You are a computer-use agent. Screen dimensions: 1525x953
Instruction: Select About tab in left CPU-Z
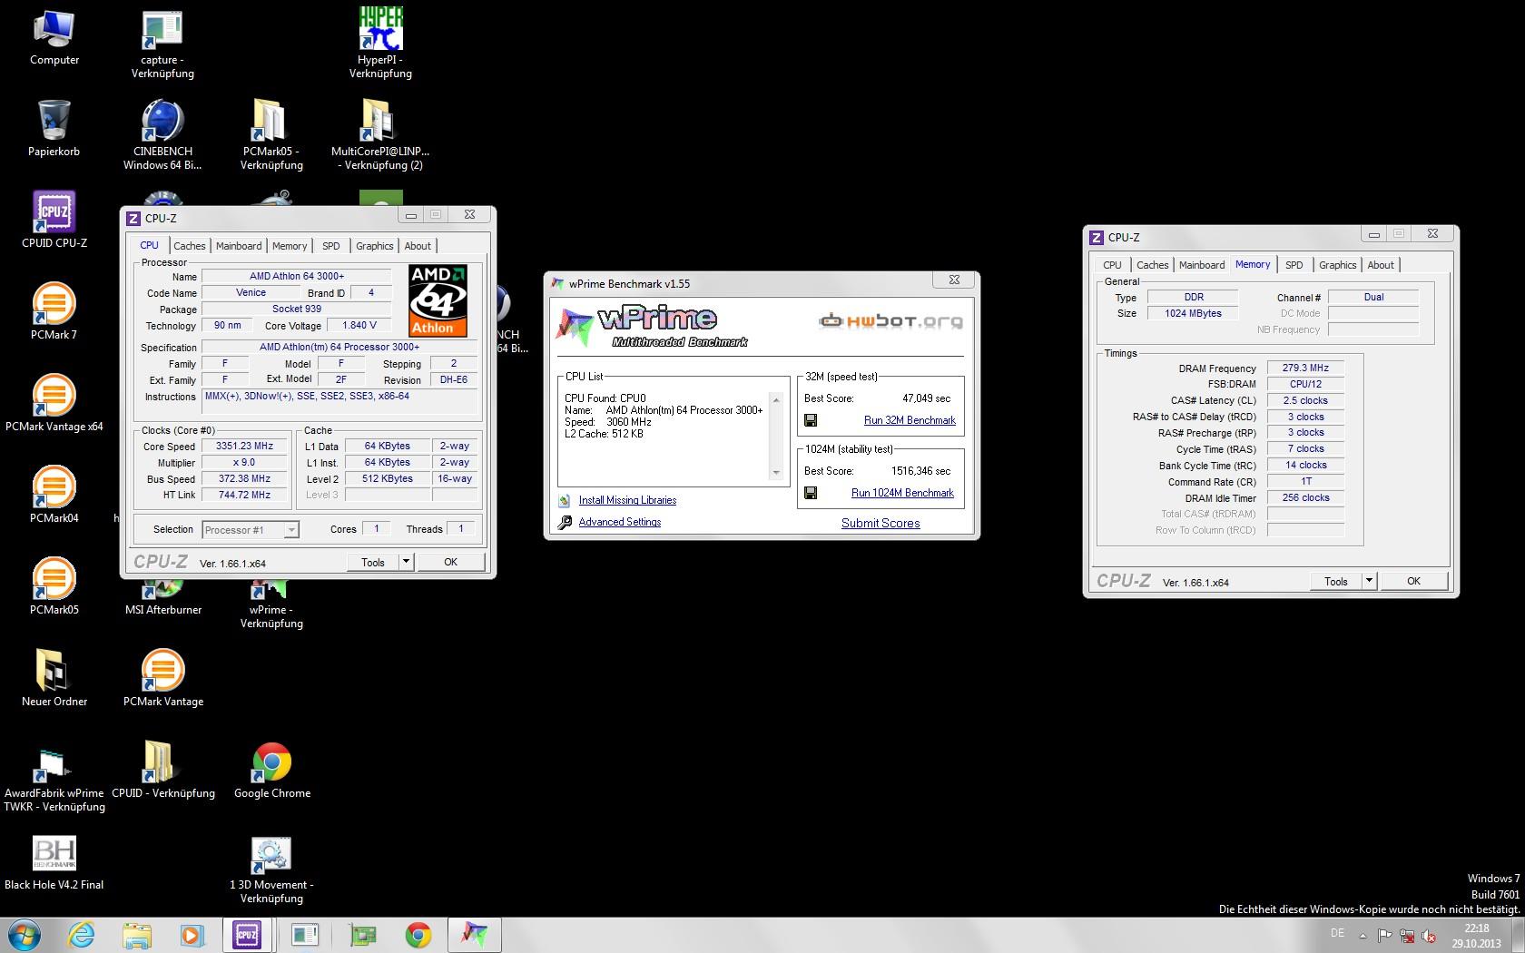click(418, 246)
